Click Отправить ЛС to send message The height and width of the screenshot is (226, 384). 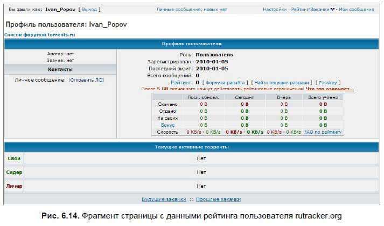click(86, 80)
